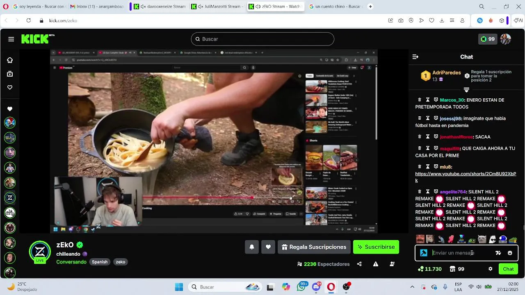Viewport: 525px width, 295px height.
Task: Search tabs with the magnifier icon
Action: tap(482, 7)
